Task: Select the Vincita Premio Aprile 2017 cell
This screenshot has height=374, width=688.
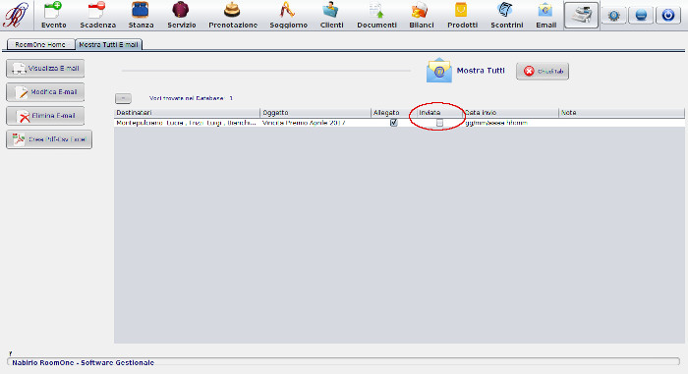Action: [315, 123]
